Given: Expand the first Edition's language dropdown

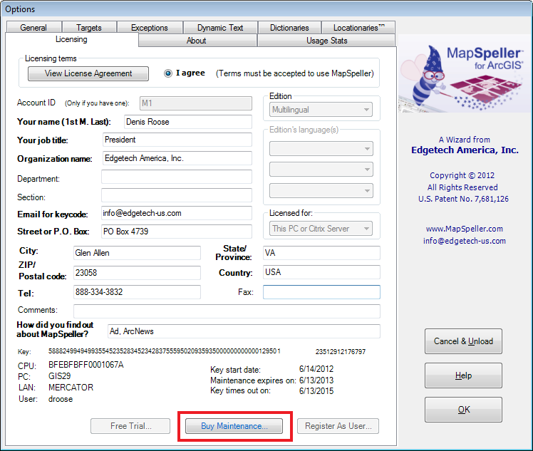Looking at the screenshot, I should [x=321, y=149].
